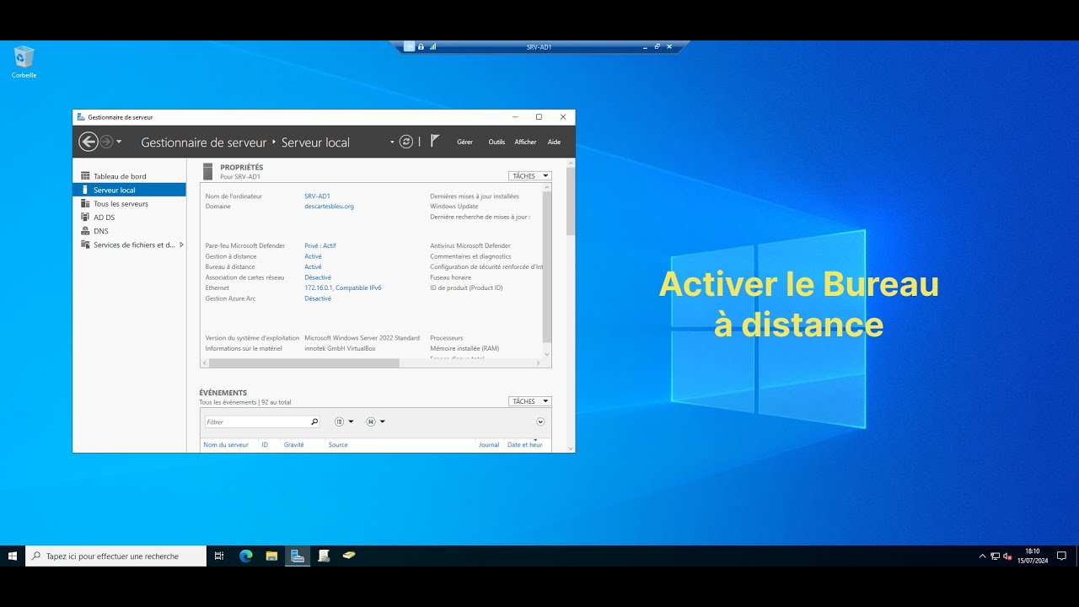The image size is (1079, 607).
Task: Open the Afficher menu
Action: (x=525, y=142)
